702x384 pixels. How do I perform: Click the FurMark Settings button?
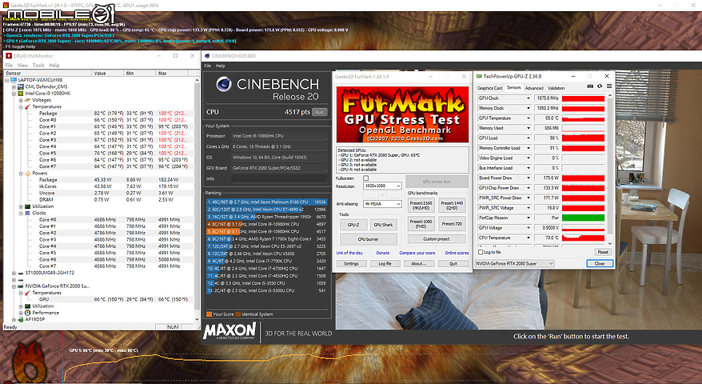tap(352, 264)
